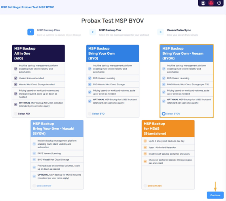Click Veeam licences bundled check icon
This screenshot has width=226, height=201.
pos(16,78)
